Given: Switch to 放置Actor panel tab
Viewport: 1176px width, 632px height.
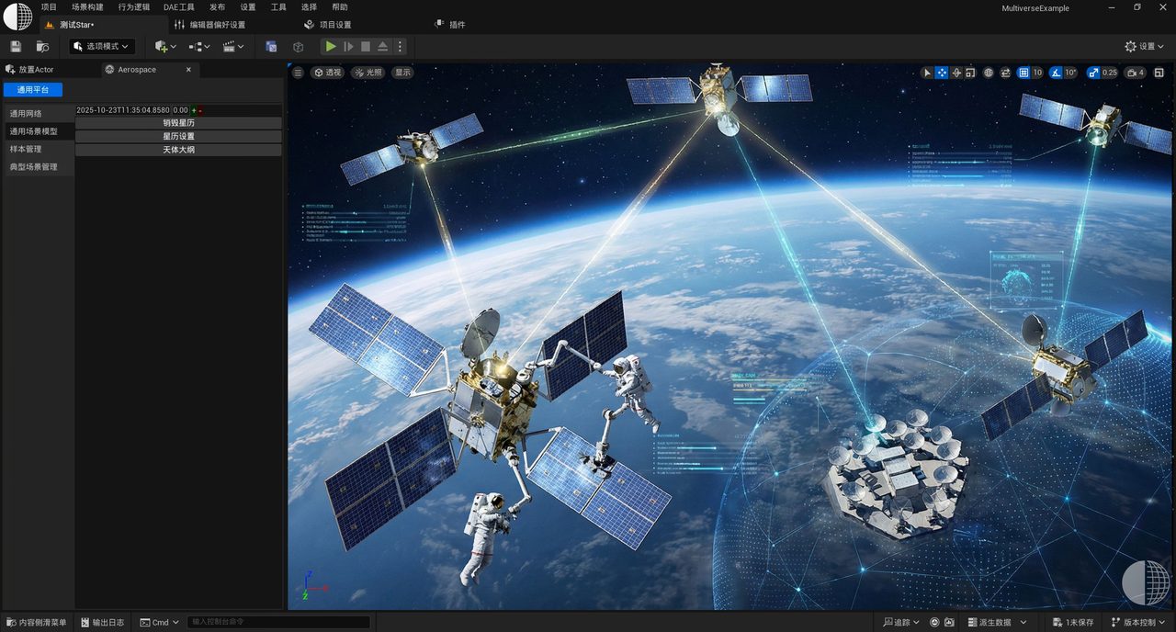Looking at the screenshot, I should (x=30, y=70).
